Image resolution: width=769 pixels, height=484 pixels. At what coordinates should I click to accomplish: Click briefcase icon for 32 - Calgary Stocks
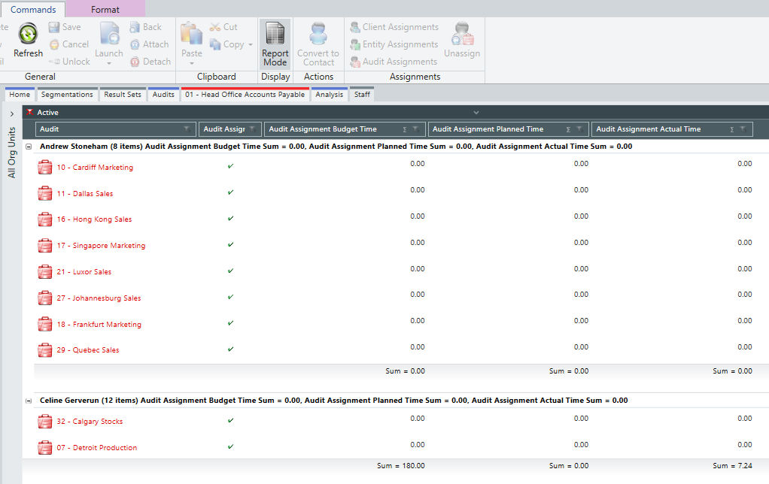pos(44,422)
